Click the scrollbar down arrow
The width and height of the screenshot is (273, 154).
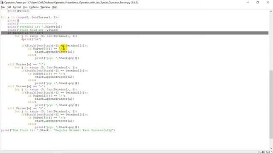(271, 148)
